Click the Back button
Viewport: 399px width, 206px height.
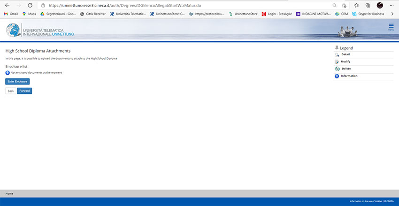point(11,91)
